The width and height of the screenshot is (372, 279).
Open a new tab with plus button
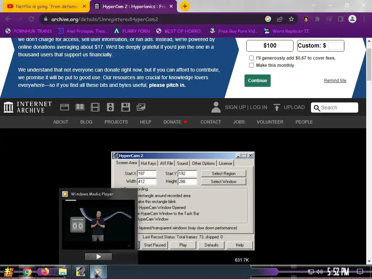tap(185, 6)
